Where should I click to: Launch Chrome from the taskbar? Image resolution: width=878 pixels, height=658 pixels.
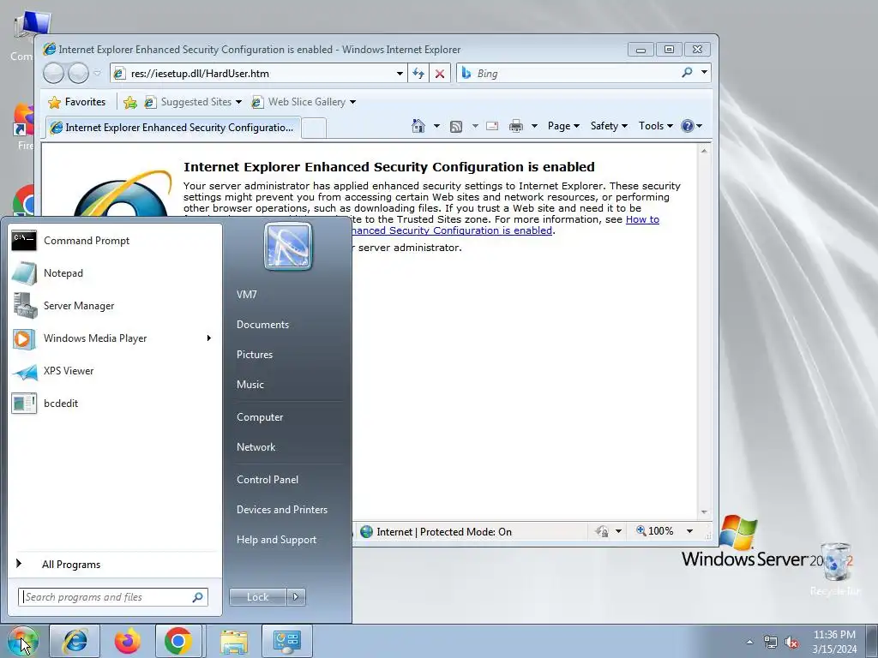(x=178, y=641)
